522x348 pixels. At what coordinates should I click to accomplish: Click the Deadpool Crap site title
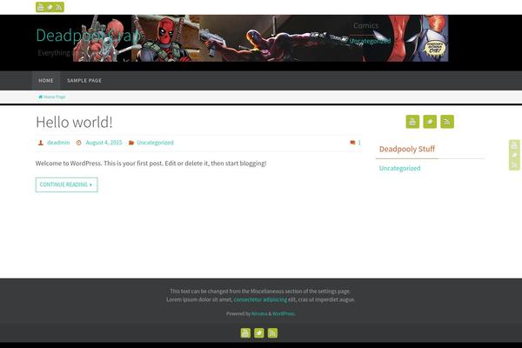tap(88, 36)
